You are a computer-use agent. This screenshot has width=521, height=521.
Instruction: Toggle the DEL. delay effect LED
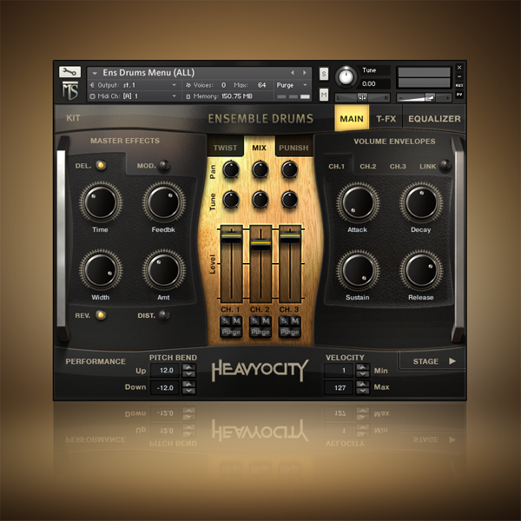click(x=101, y=165)
